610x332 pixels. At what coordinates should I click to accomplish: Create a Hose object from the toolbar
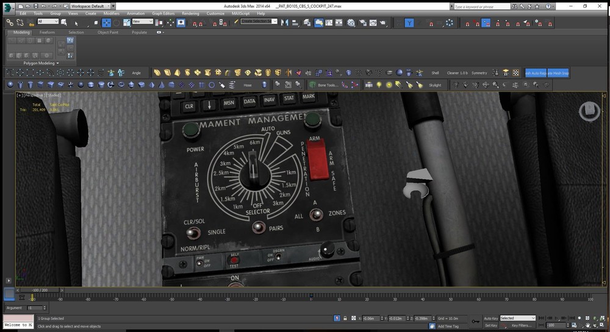coord(248,85)
